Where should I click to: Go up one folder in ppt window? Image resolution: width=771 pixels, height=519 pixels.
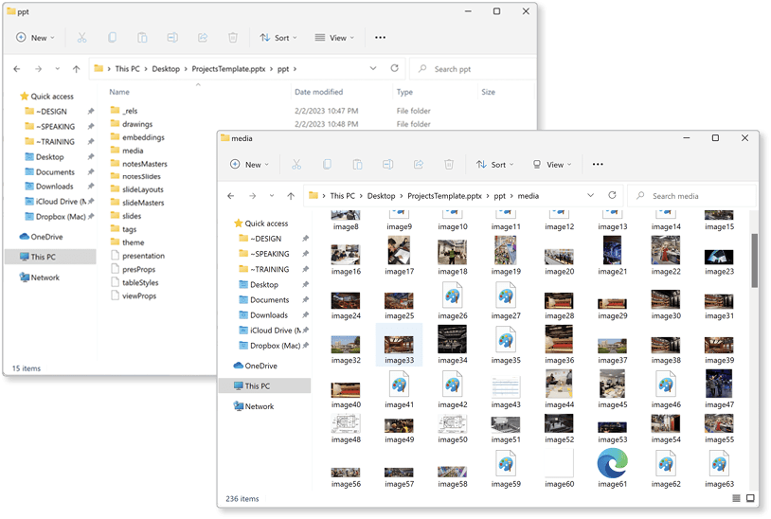coord(76,69)
